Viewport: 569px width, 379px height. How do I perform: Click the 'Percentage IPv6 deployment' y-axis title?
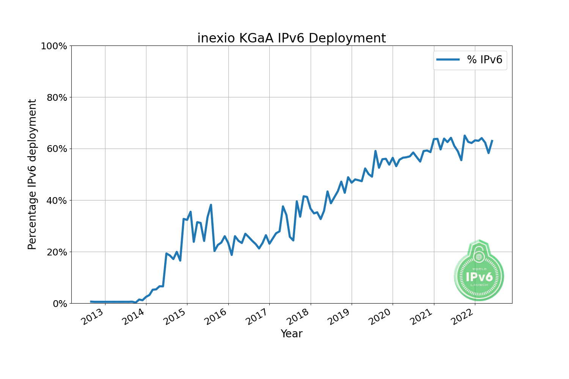coord(33,174)
